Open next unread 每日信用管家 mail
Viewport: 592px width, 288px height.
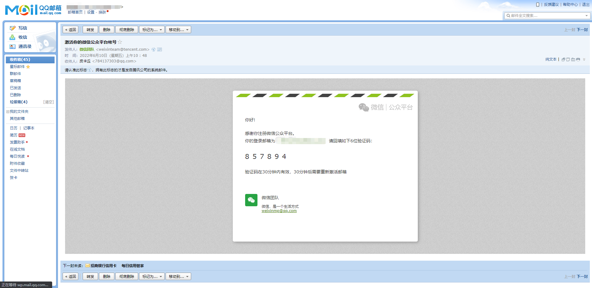coord(133,266)
